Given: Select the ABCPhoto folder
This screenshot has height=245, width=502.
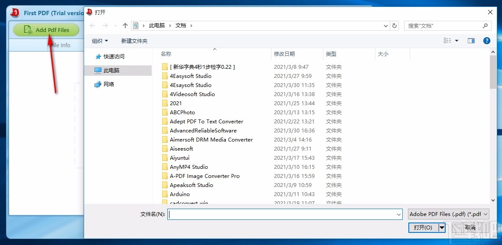Looking at the screenshot, I should 182,113.
